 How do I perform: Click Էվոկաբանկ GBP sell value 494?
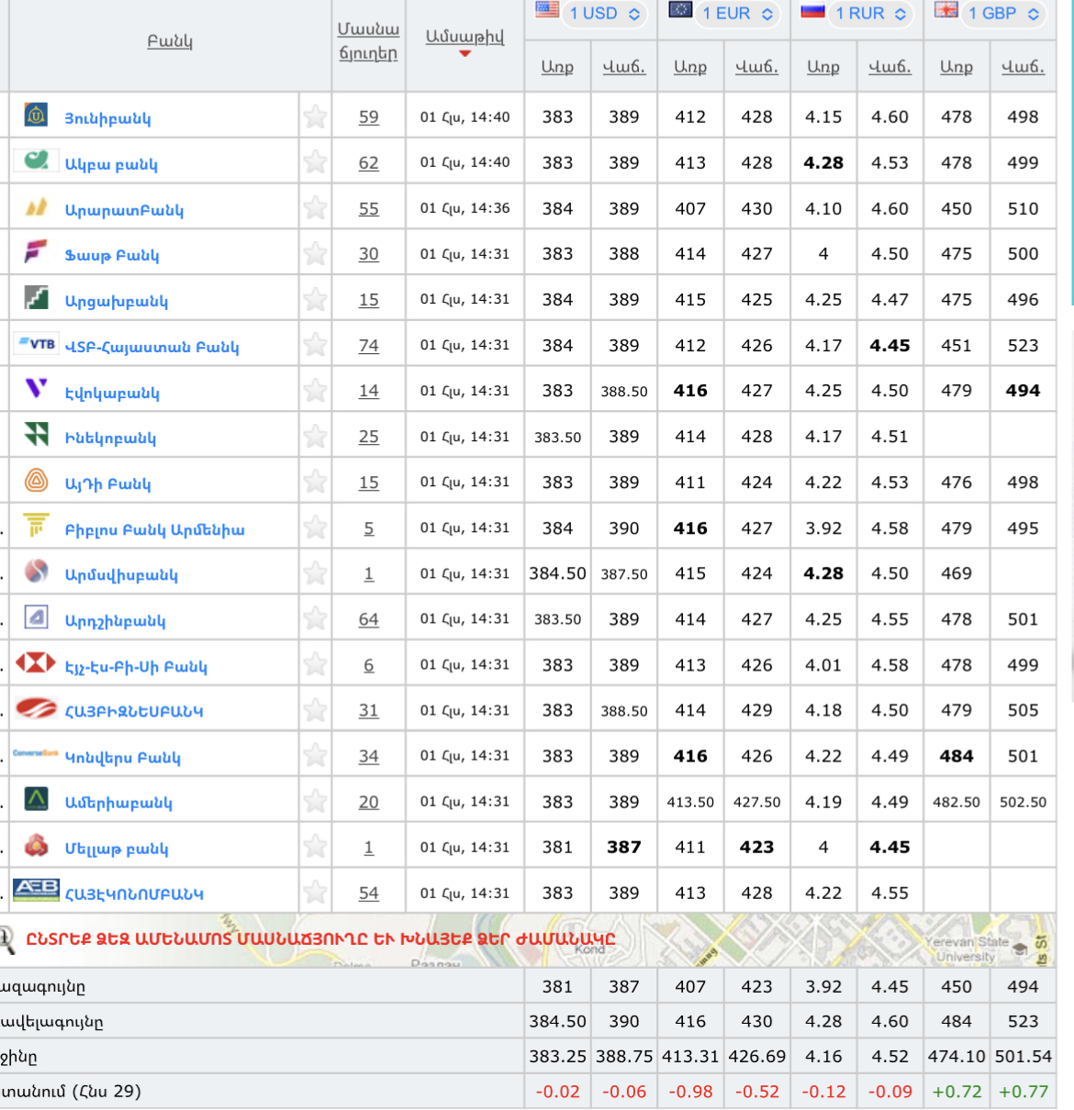coord(1023,391)
